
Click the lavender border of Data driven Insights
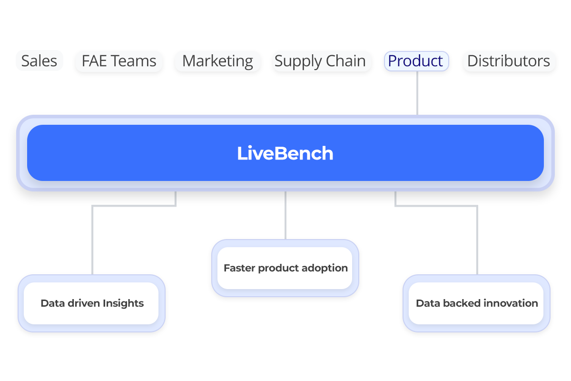click(20, 303)
